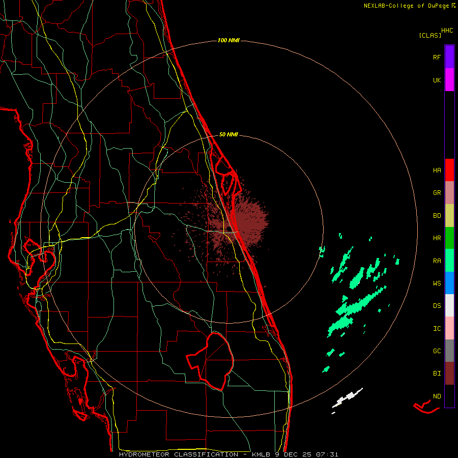Image resolution: width=458 pixels, height=458 pixels.
Task: Click the RA light green legend swatch
Action: pos(449,261)
